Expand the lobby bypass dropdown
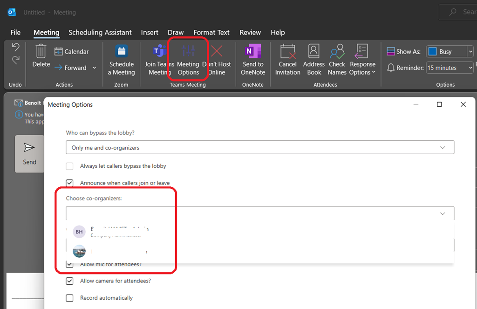 tap(260, 148)
